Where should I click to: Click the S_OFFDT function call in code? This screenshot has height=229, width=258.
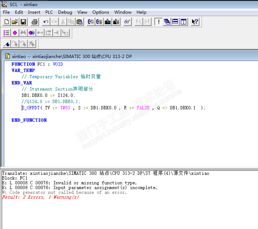tap(31, 108)
